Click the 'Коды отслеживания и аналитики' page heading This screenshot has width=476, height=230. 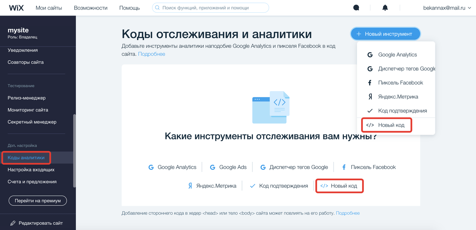pyautogui.click(x=217, y=34)
